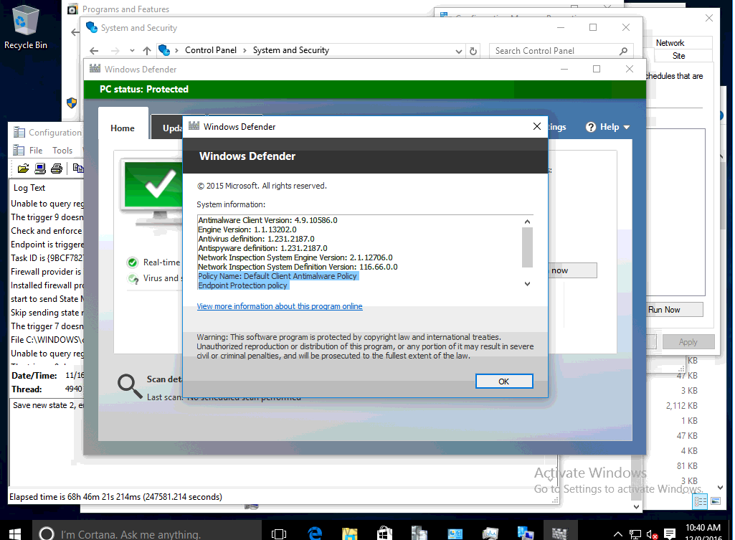735x540 pixels.
Task: Switch to the Update tab in Defender
Action: pos(168,128)
